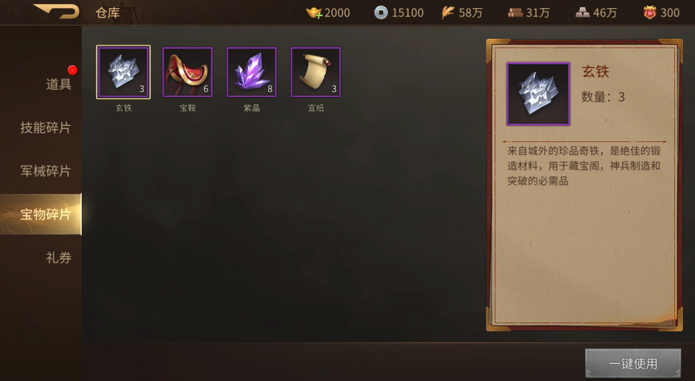
Task: Tap the large 玄铁 preview in detail panel
Action: point(538,94)
